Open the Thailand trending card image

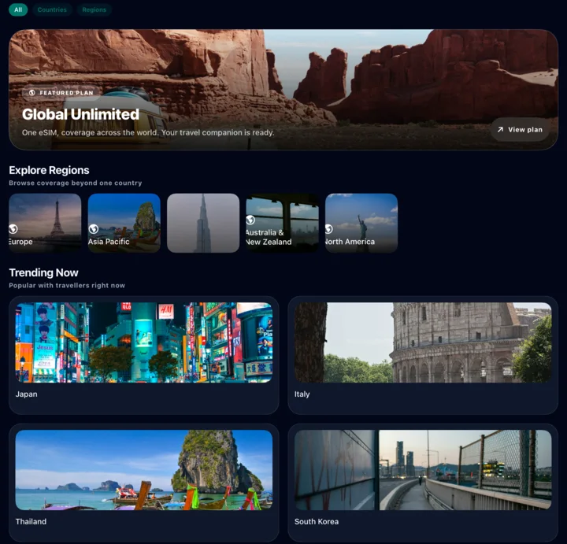tap(144, 470)
